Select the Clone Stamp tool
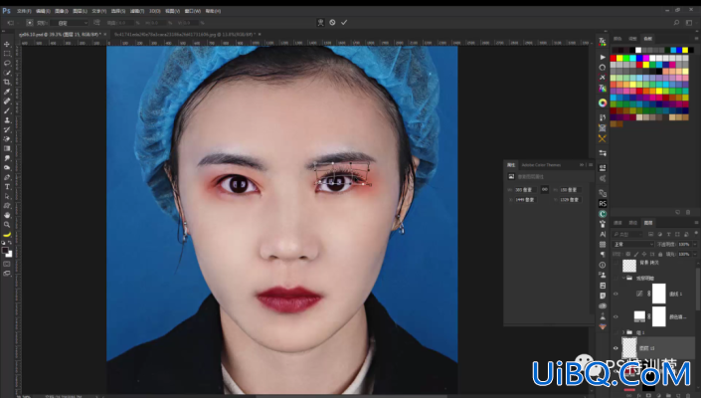Viewport: 701px width, 398px height. [7, 119]
